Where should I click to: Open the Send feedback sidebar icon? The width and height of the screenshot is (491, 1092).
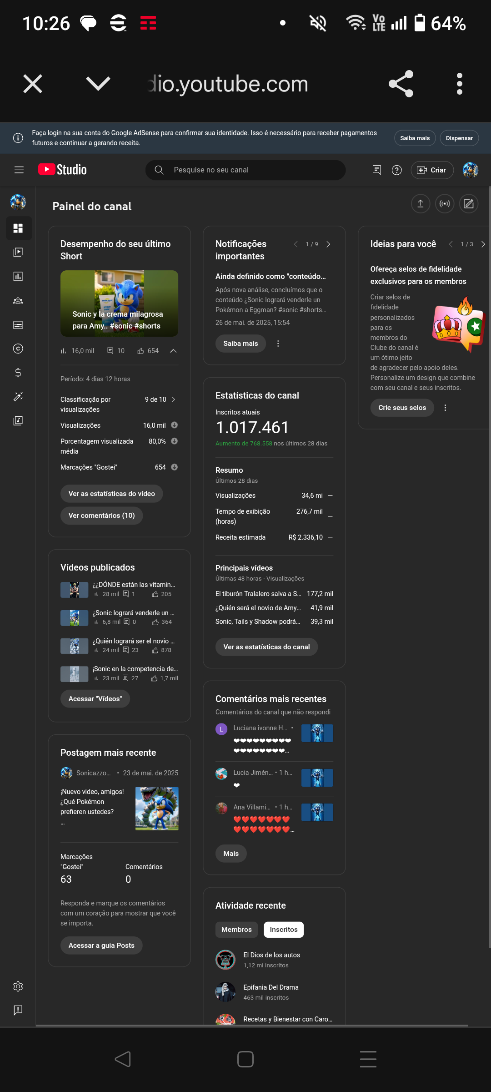[18, 1010]
